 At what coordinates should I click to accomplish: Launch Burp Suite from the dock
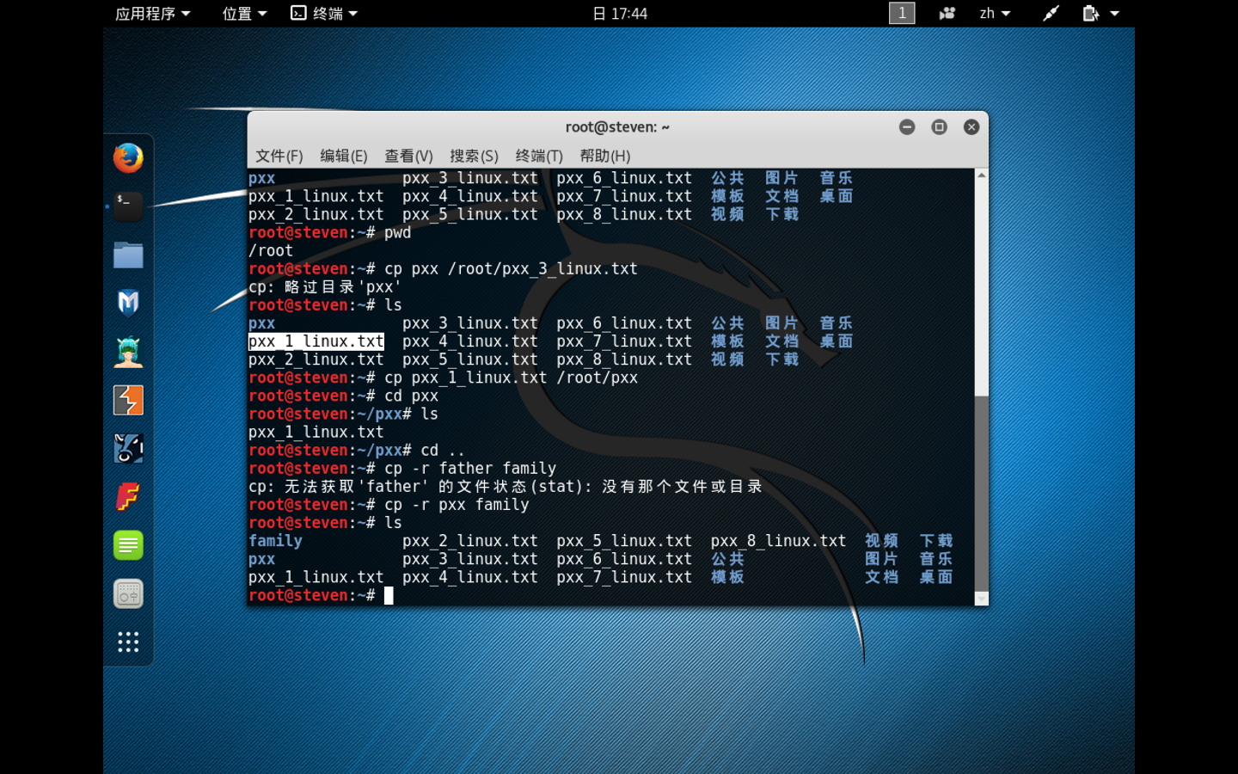click(x=128, y=400)
